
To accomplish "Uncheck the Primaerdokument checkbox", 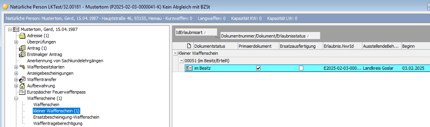I will point(258,68).
